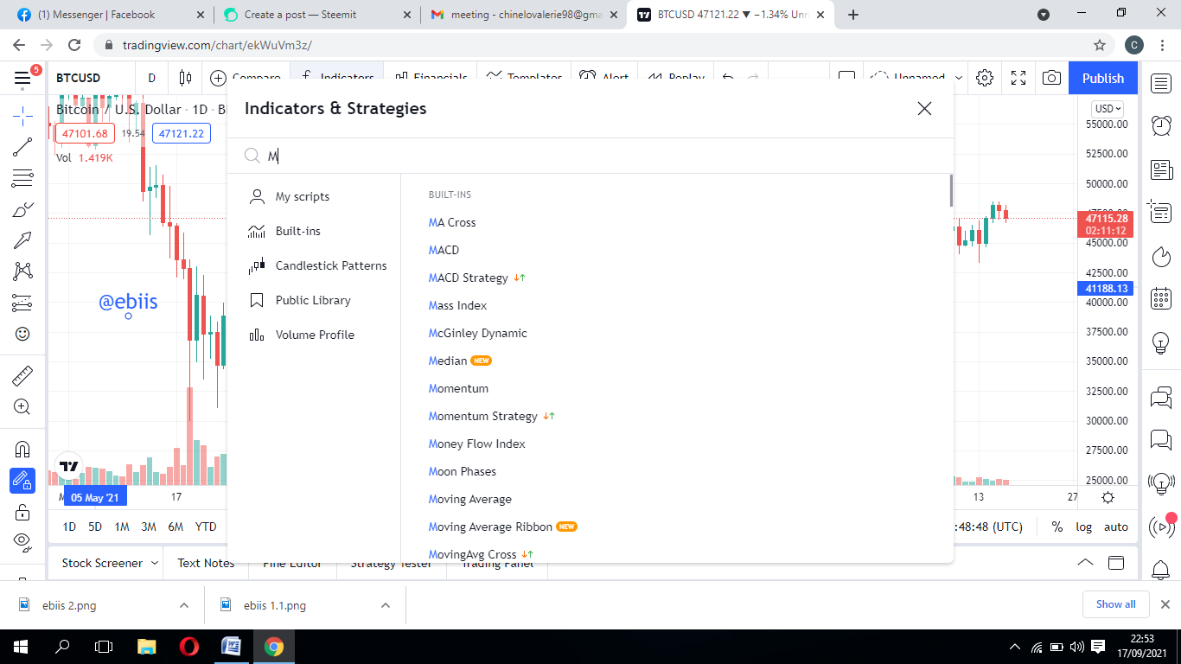Select the arrow annotation tool
Image resolution: width=1181 pixels, height=664 pixels.
click(22, 240)
